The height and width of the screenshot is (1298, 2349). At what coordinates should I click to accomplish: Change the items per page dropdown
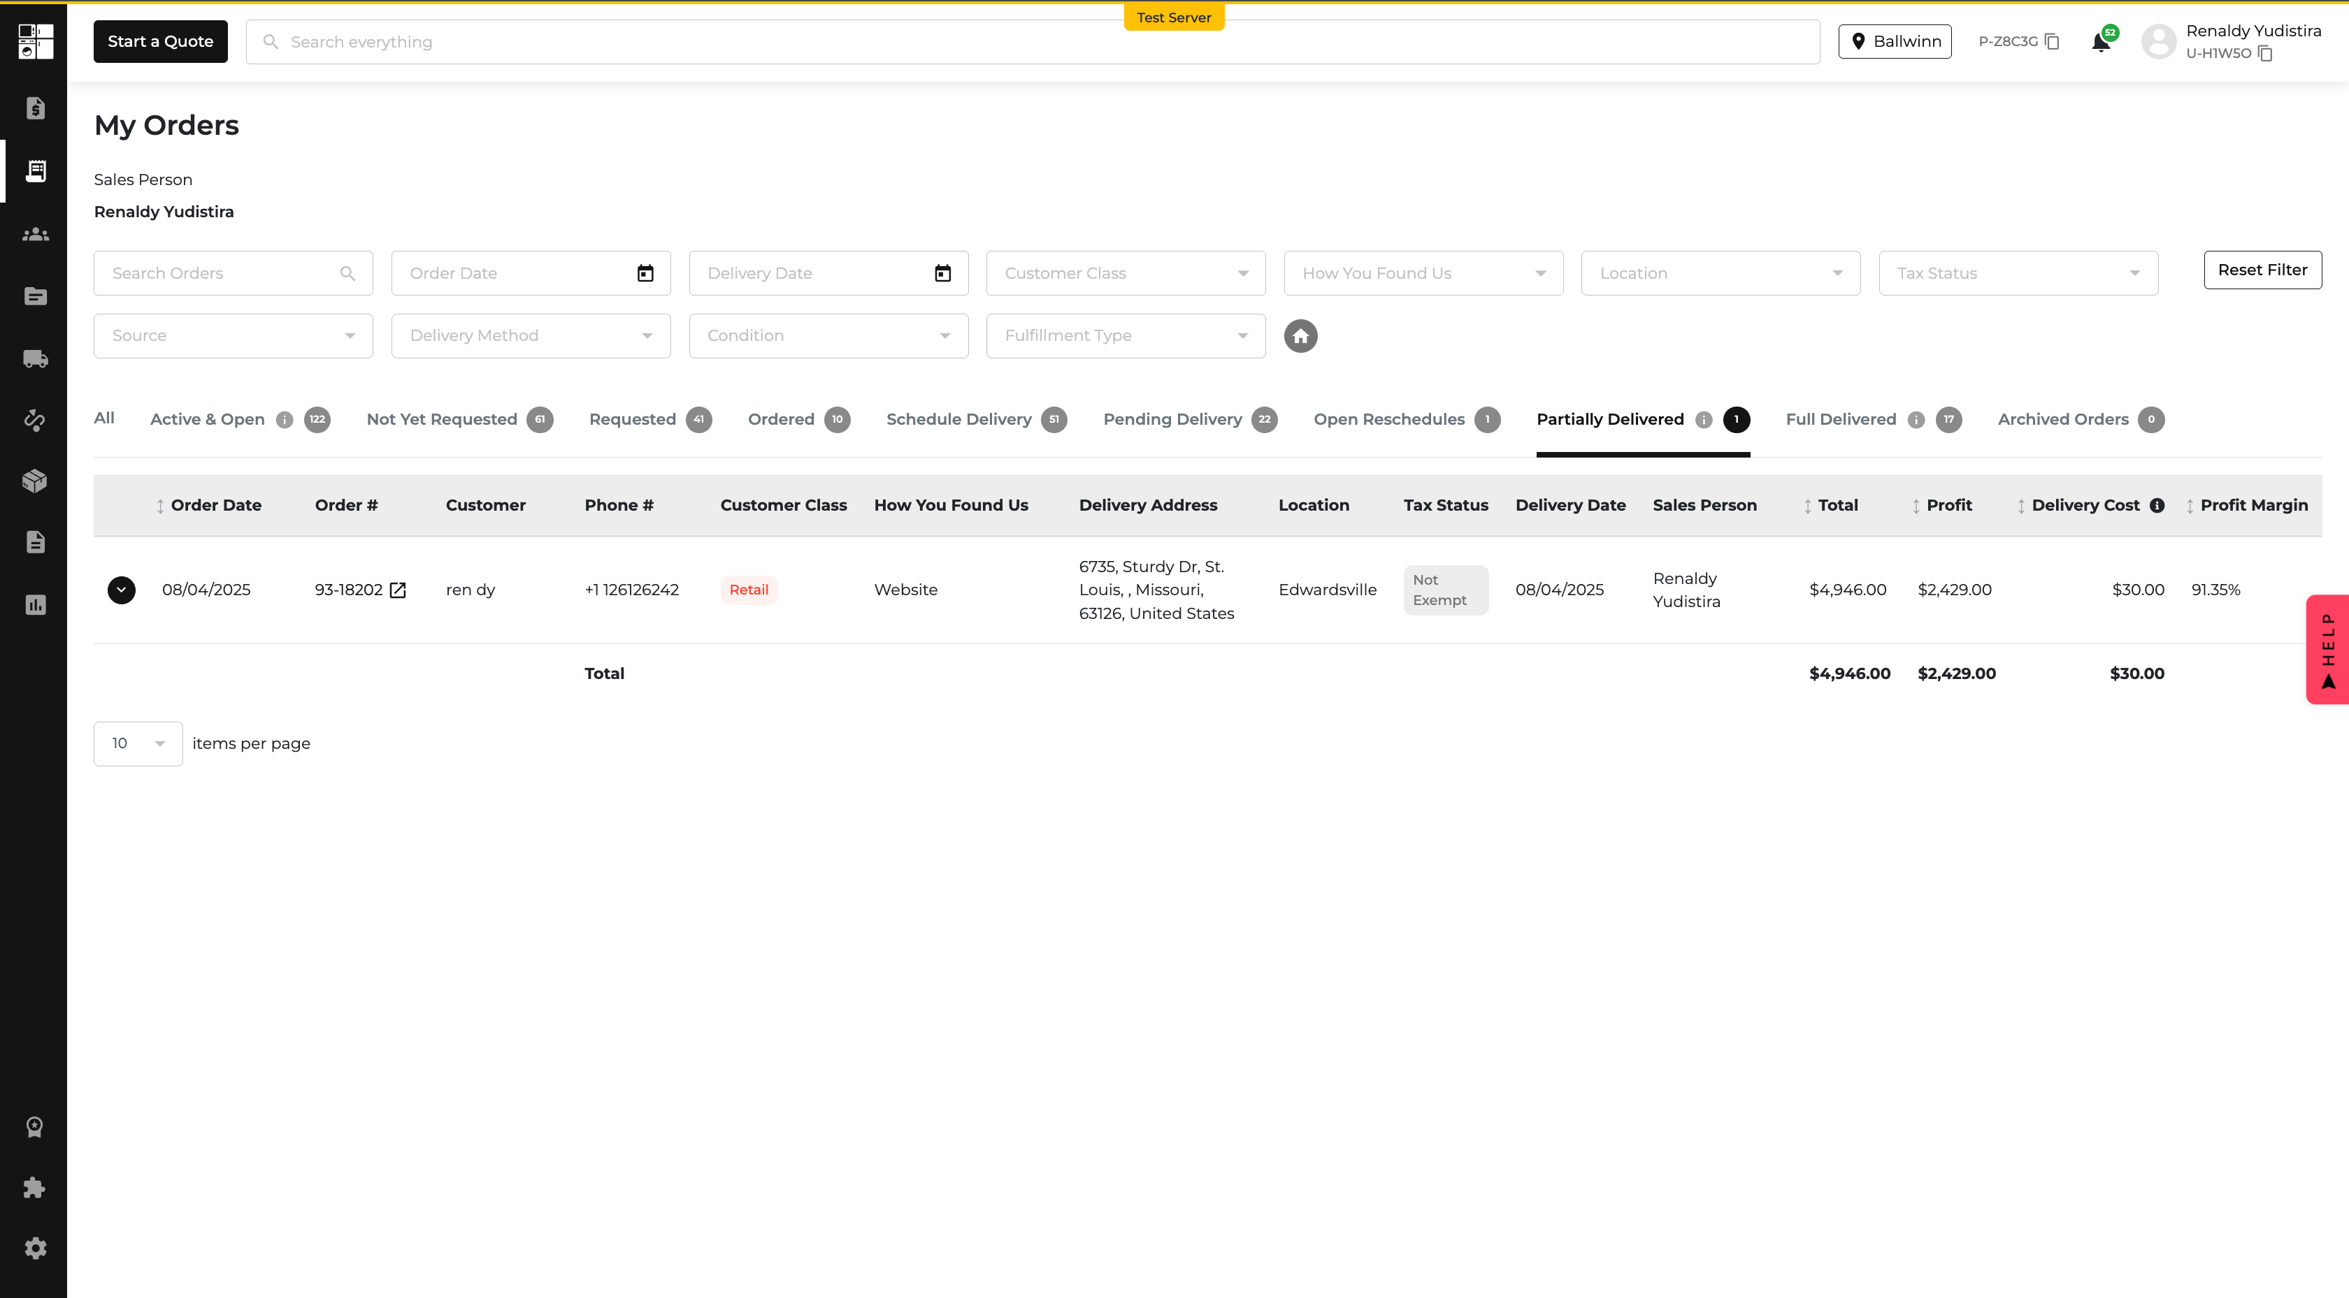[x=138, y=743]
